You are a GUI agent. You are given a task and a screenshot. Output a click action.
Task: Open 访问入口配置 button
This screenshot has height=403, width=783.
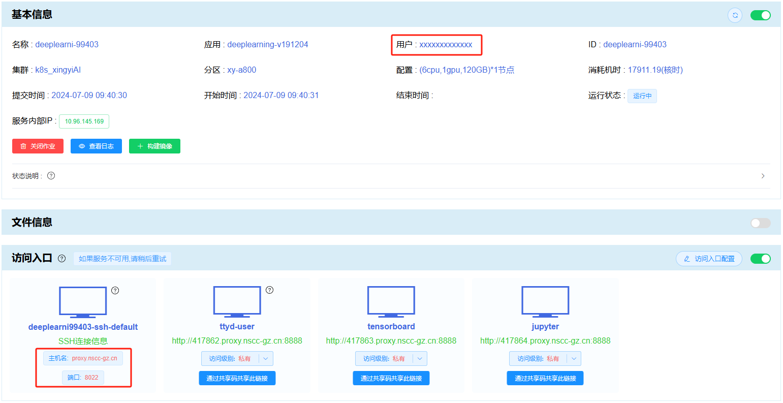tap(709, 259)
